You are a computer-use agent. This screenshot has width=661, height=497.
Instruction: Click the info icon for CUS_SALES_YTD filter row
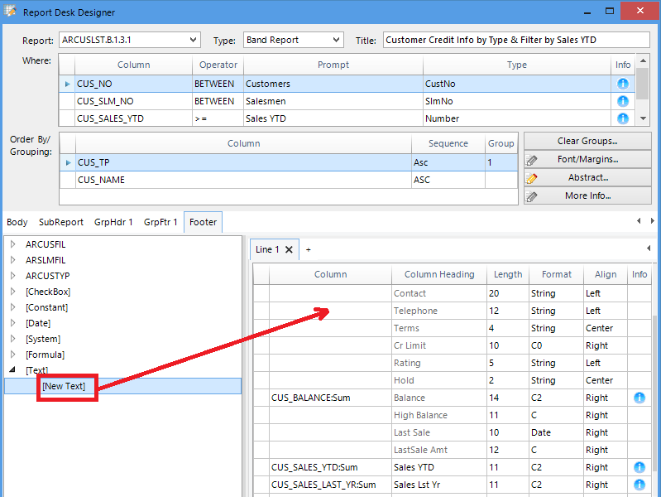pyautogui.click(x=623, y=118)
